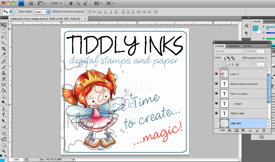
Task: Select the 3D Orbit camera tool
Action: 4,139
